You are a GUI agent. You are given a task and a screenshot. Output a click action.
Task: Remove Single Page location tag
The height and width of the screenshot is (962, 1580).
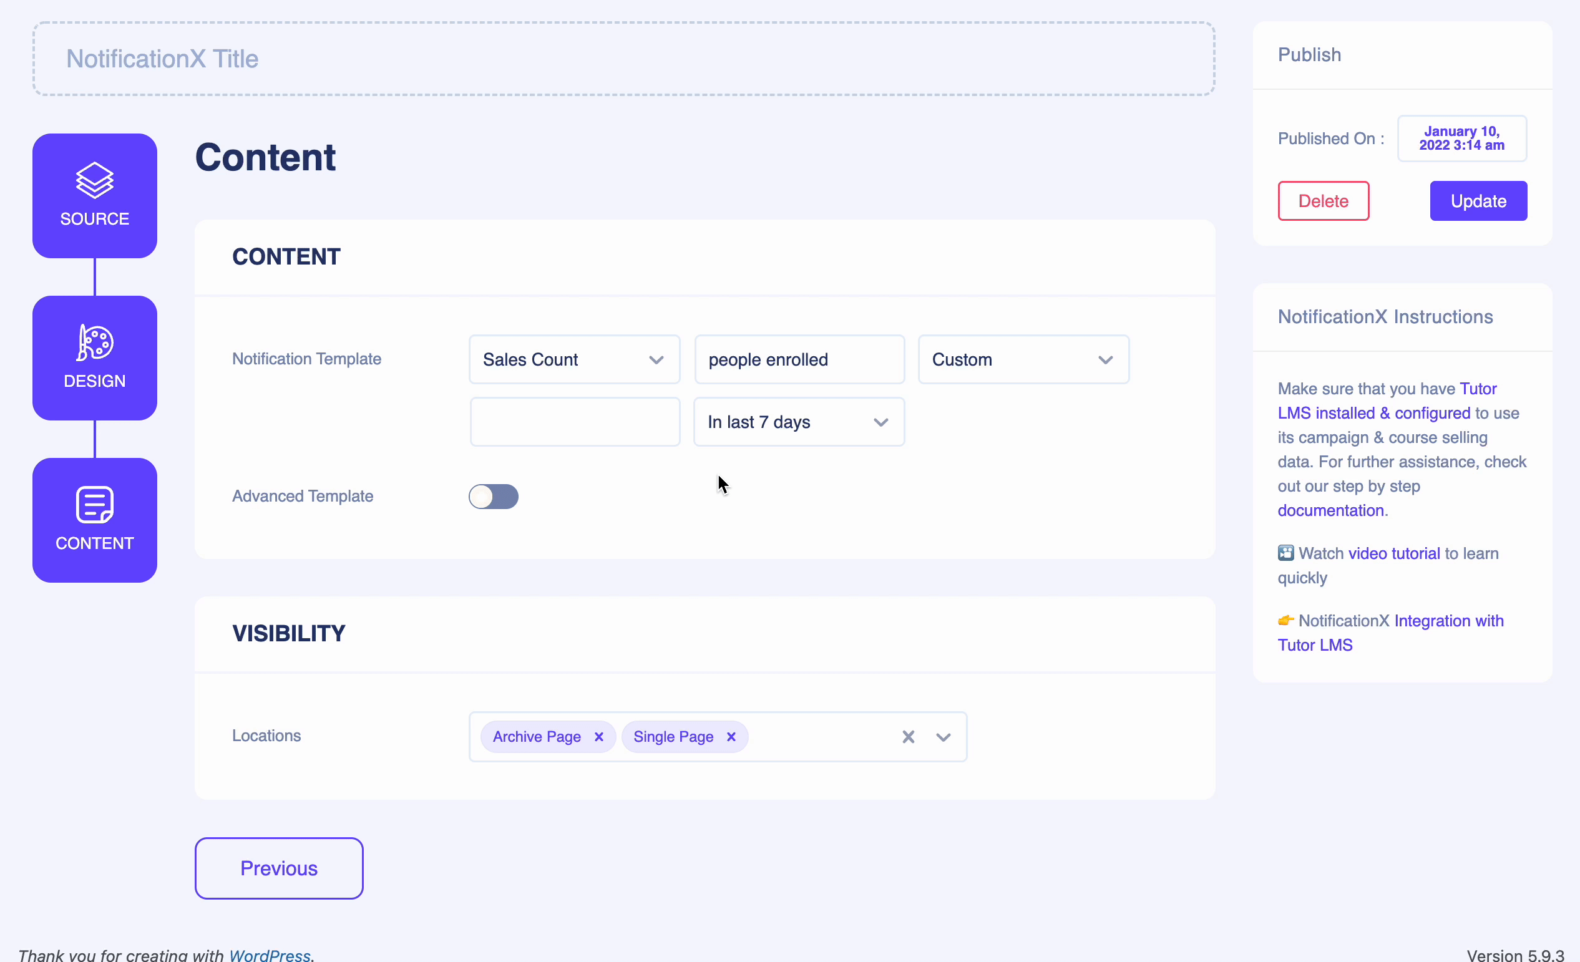click(x=730, y=736)
